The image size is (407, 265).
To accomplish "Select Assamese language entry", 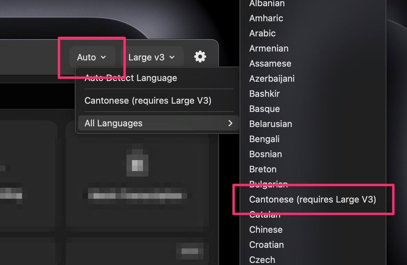I will coord(270,64).
